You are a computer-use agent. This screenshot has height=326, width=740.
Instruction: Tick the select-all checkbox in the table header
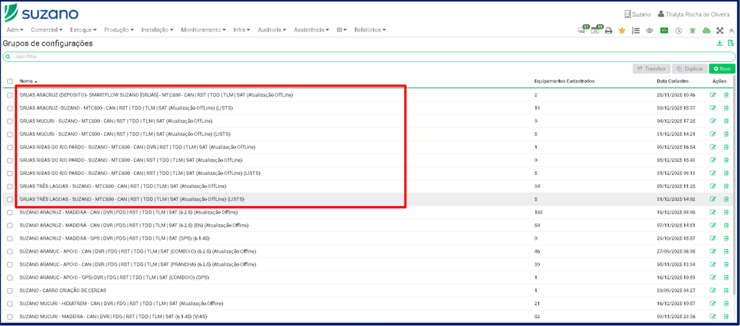coord(10,81)
